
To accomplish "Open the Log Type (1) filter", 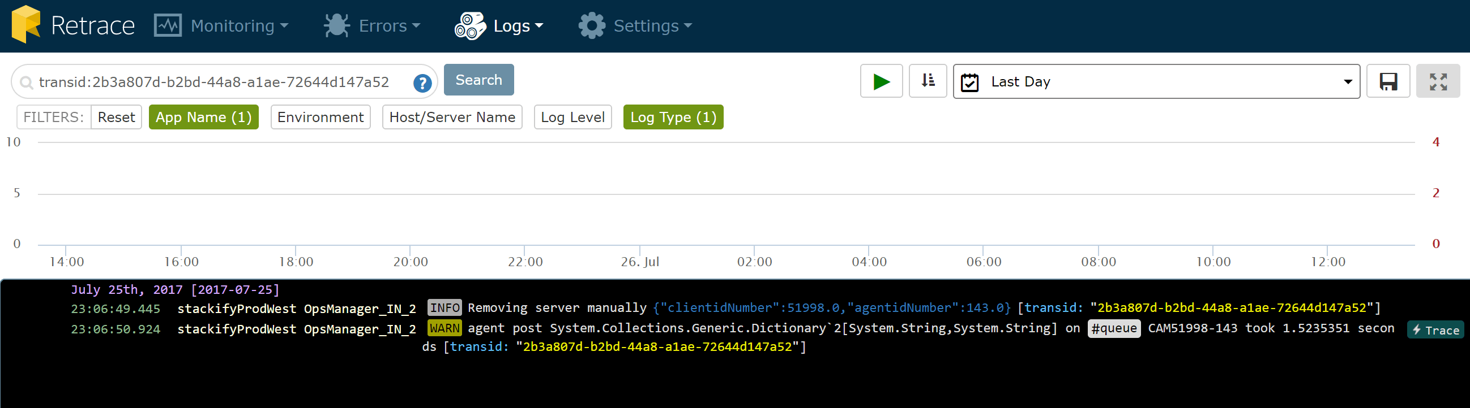I will click(673, 118).
